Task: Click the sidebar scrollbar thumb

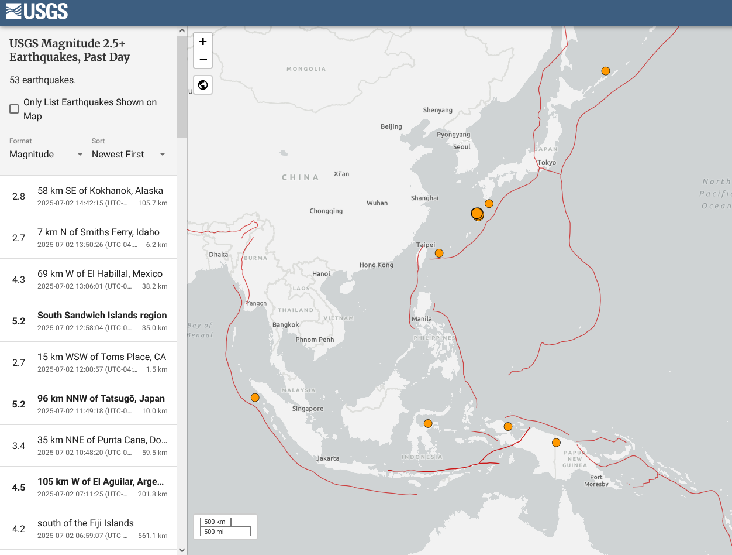Action: (x=182, y=87)
